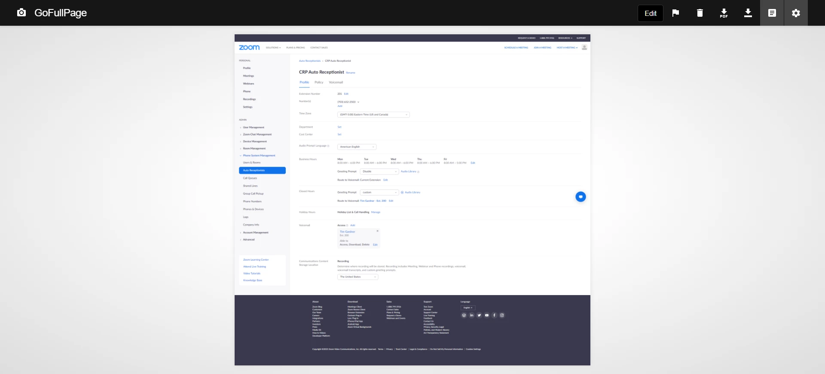The height and width of the screenshot is (374, 825).
Task: Select the Profile tab
Action: tap(304, 82)
